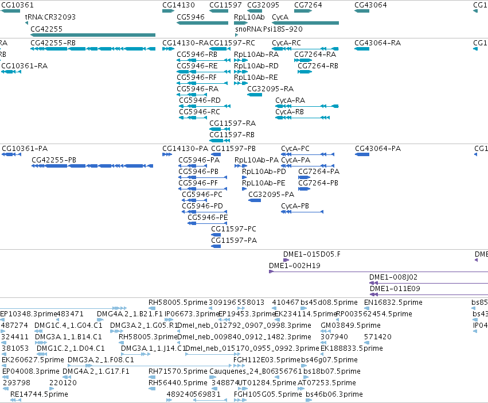Click the CG7264-PA protein label

[x=319, y=172]
